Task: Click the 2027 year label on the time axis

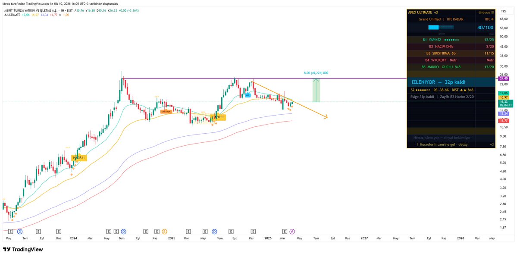Action: tap(364, 238)
